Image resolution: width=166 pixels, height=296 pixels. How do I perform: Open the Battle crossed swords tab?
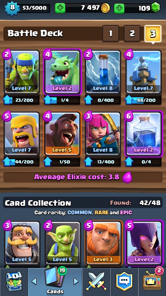tap(96, 281)
